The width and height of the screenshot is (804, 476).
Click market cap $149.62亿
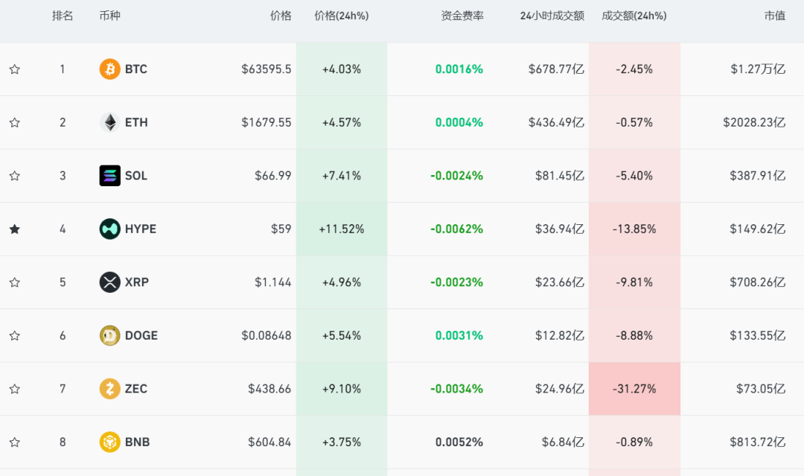point(757,229)
